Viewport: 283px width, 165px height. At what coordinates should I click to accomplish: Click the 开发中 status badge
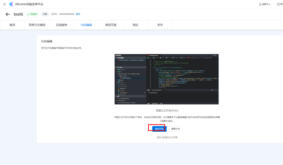[x=33, y=14]
